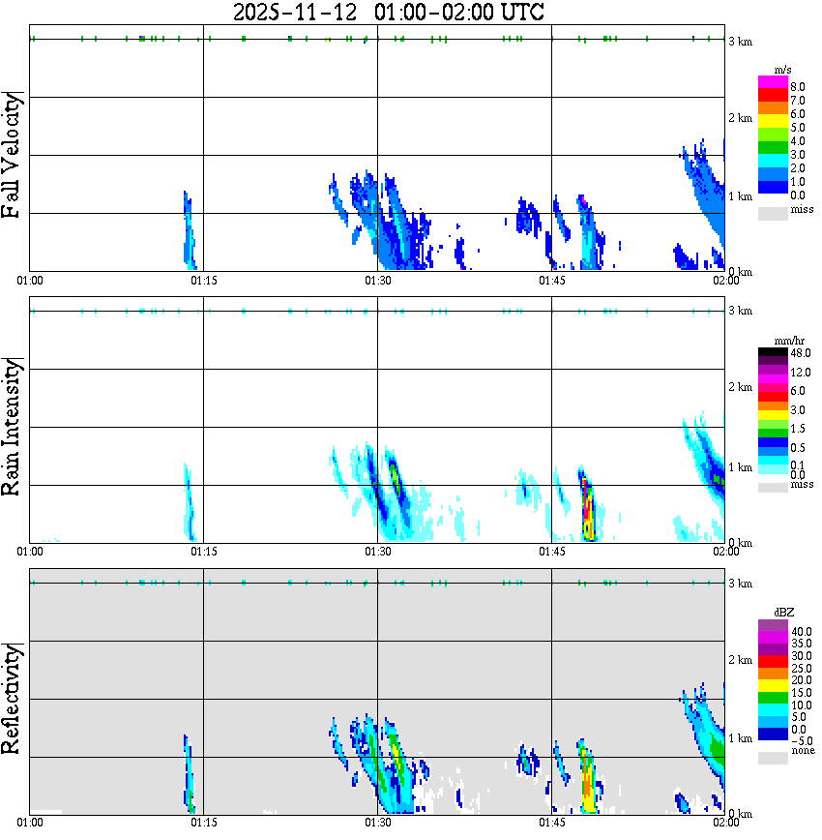Select the "Fall Velocity" panel axis label

pos(12,155)
